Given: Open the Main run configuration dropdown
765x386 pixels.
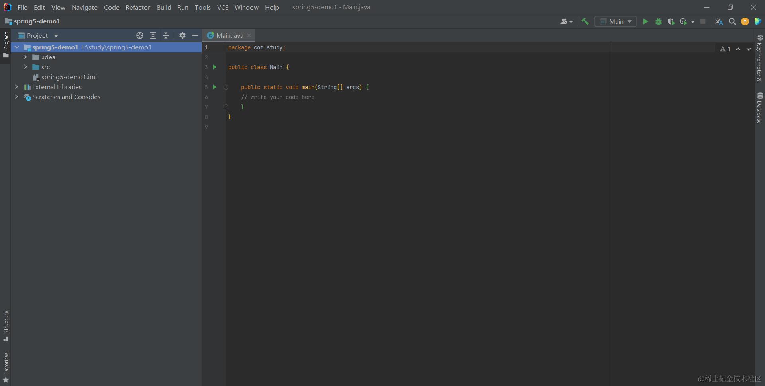Looking at the screenshot, I should [616, 21].
